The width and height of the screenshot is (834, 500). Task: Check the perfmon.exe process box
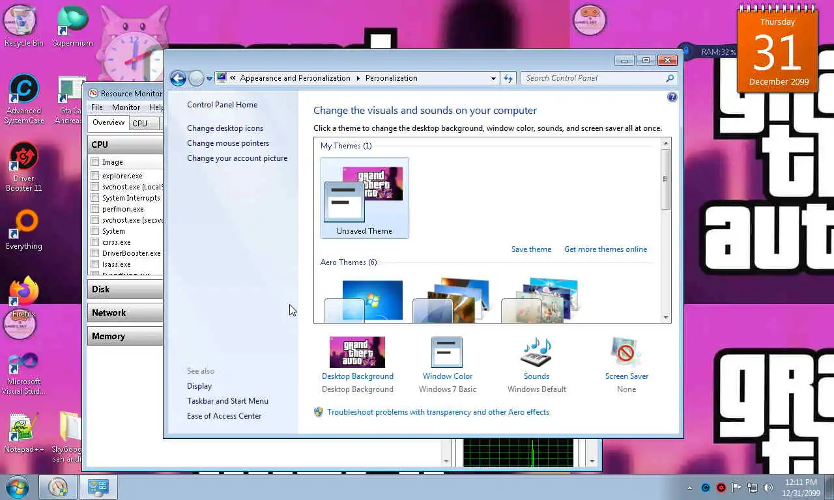tap(95, 209)
